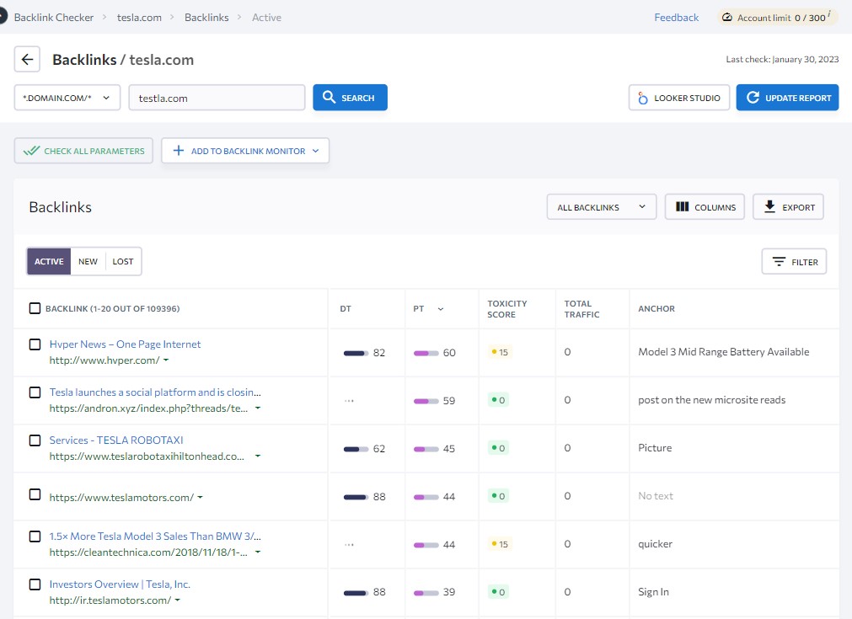The height and width of the screenshot is (619, 852).
Task: Click Check All Parameters button
Action: coord(83,151)
